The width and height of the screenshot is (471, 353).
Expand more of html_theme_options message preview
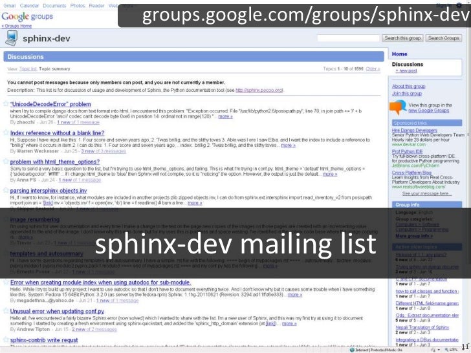coord(330,174)
